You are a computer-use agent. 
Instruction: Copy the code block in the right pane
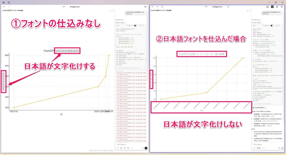tap(278, 26)
